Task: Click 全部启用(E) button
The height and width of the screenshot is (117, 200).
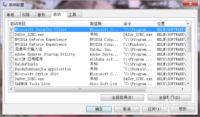Action: pyautogui.click(x=122, y=98)
